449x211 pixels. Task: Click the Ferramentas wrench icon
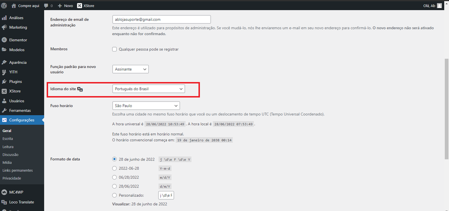coord(4,110)
